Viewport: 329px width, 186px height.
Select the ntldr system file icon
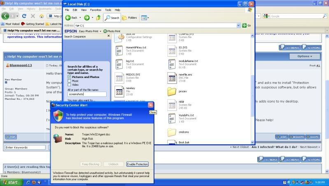[x=172, y=105]
